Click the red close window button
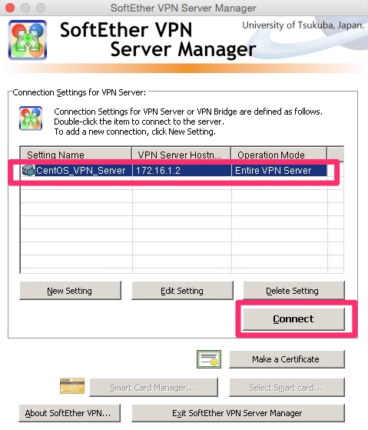The height and width of the screenshot is (430, 368). (10, 8)
